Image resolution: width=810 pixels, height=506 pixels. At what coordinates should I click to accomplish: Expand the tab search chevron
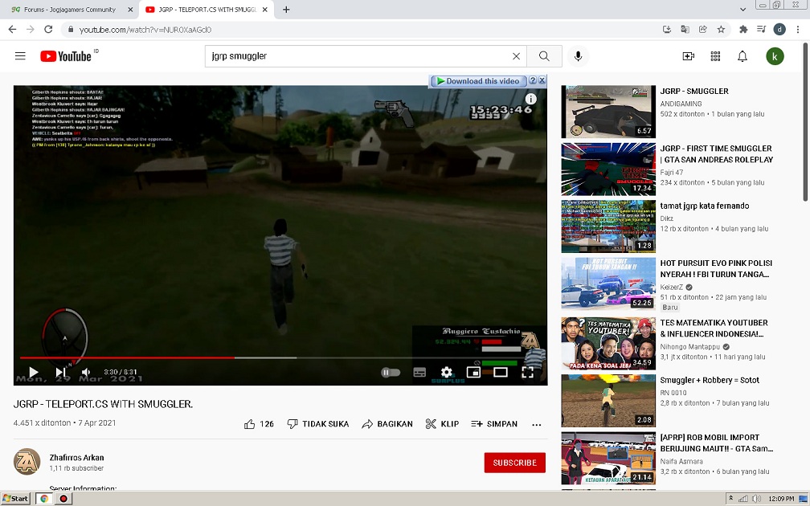pos(742,10)
